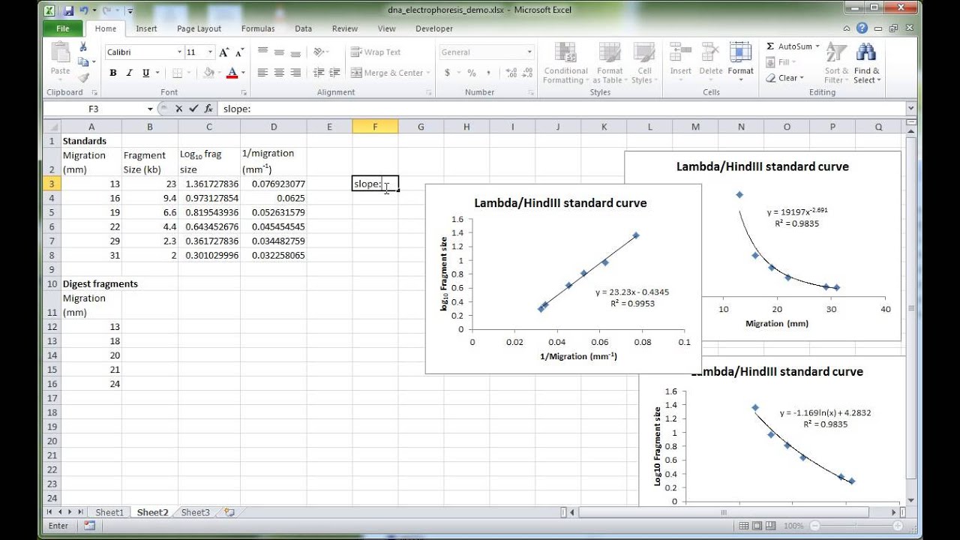Toggle Middle Align

pyautogui.click(x=279, y=52)
